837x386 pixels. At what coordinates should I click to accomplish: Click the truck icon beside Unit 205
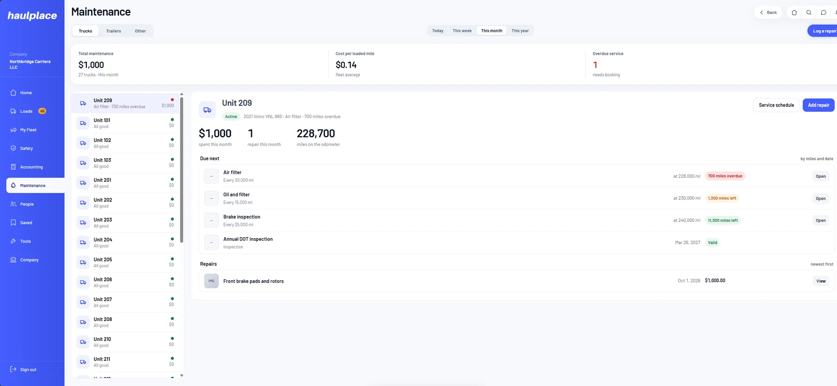[x=83, y=262]
